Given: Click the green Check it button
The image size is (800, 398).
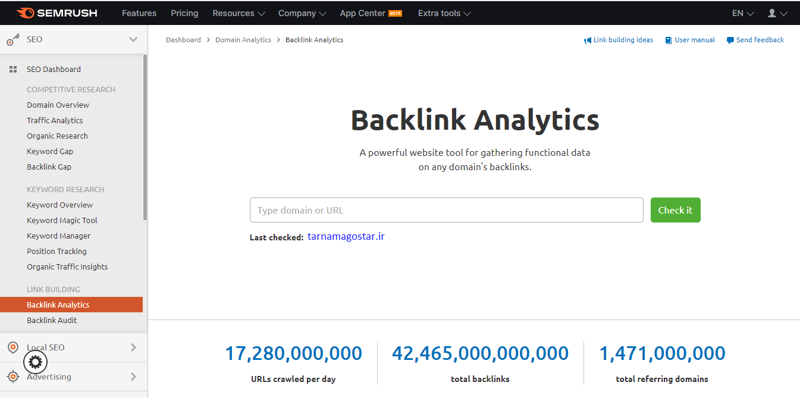Looking at the screenshot, I should pyautogui.click(x=675, y=210).
